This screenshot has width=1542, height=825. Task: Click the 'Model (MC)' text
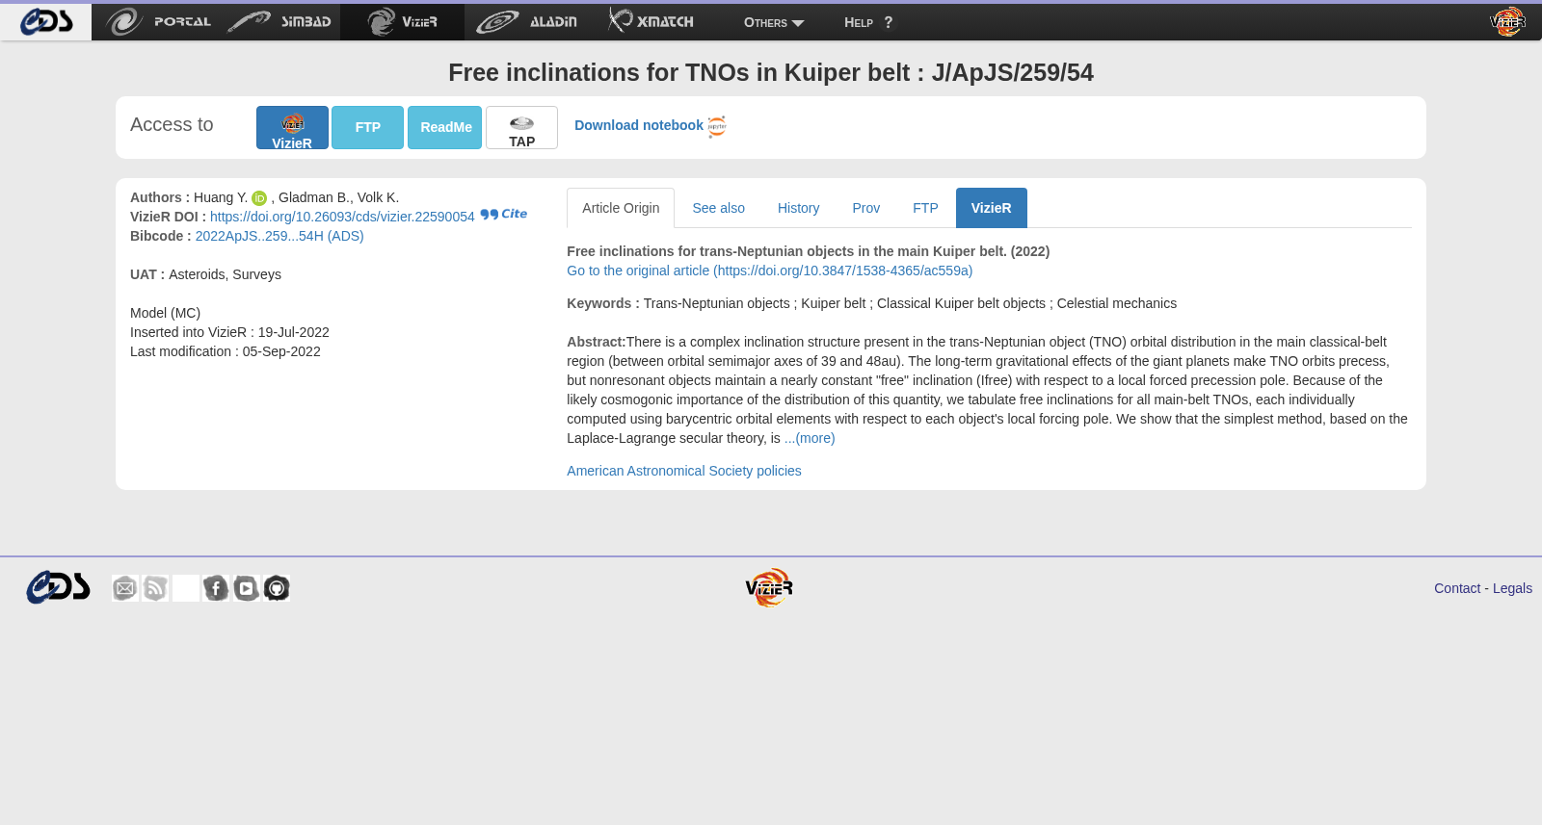pos(165,313)
